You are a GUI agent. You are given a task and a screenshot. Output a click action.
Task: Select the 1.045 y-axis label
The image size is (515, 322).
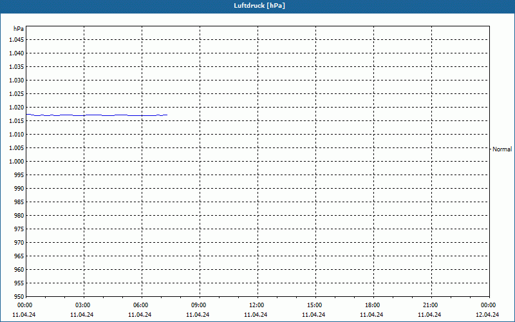point(17,40)
